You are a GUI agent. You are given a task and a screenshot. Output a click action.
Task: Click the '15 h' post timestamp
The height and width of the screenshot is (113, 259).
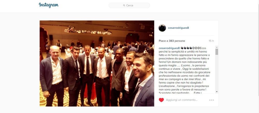pos(211,41)
